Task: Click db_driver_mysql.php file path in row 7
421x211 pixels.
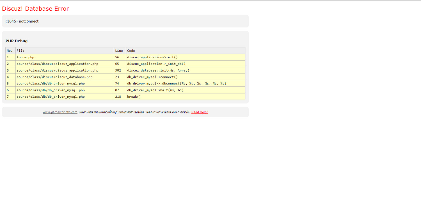Action: (x=65, y=97)
